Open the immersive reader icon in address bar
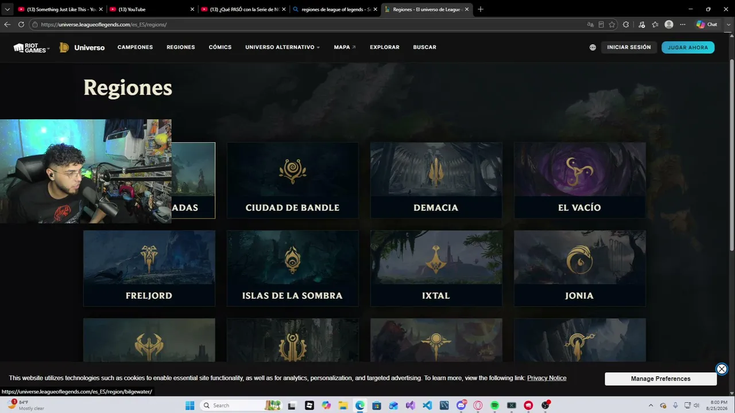The width and height of the screenshot is (735, 413). [601, 25]
